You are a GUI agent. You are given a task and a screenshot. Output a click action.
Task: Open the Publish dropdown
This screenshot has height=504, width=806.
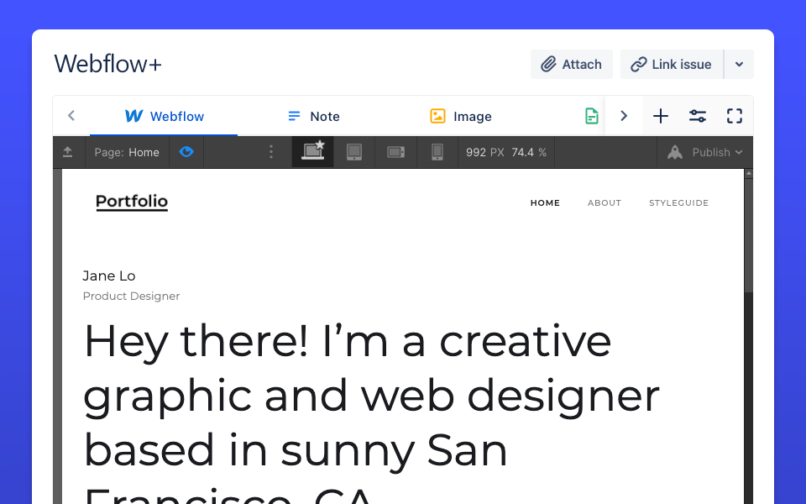pyautogui.click(x=704, y=152)
